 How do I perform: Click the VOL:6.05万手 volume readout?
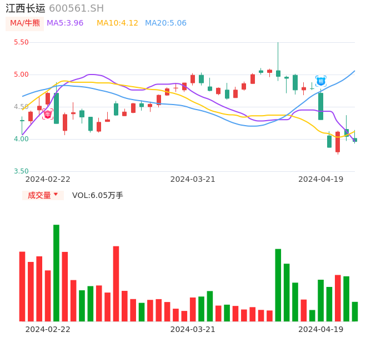coord(98,195)
